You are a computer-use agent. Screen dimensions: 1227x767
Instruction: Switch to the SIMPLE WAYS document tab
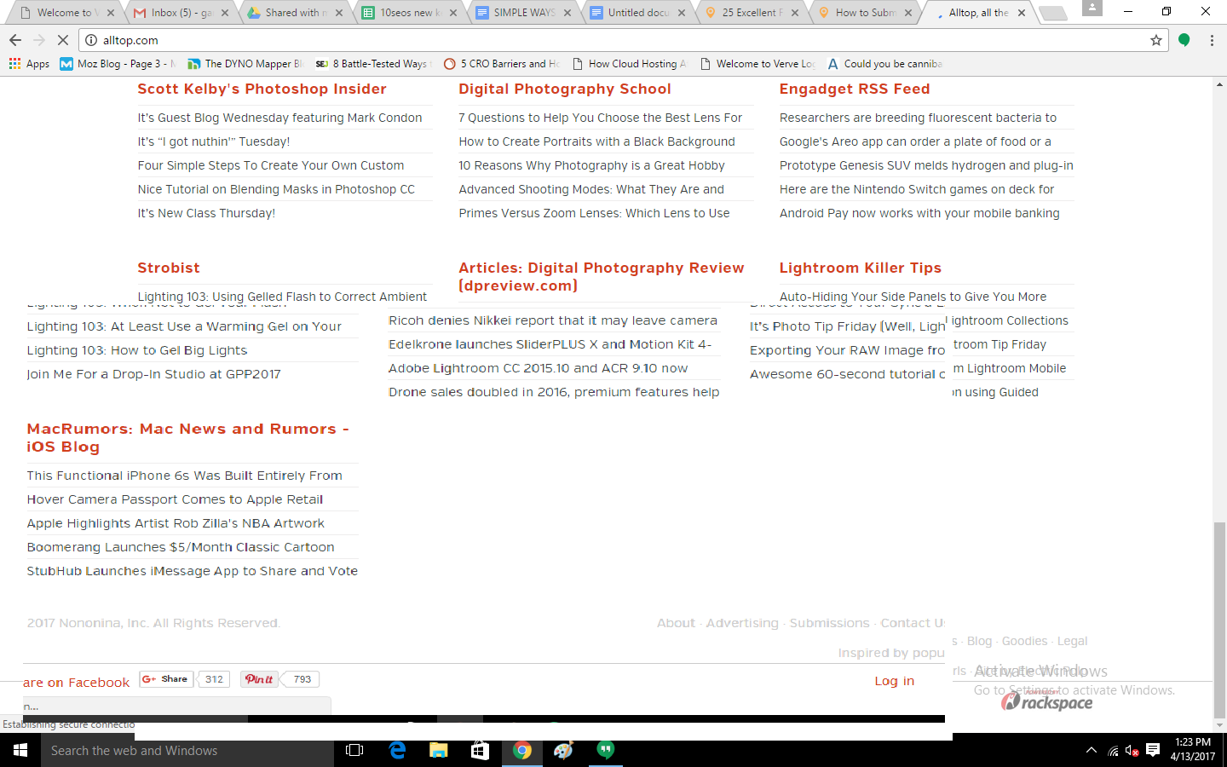522,13
